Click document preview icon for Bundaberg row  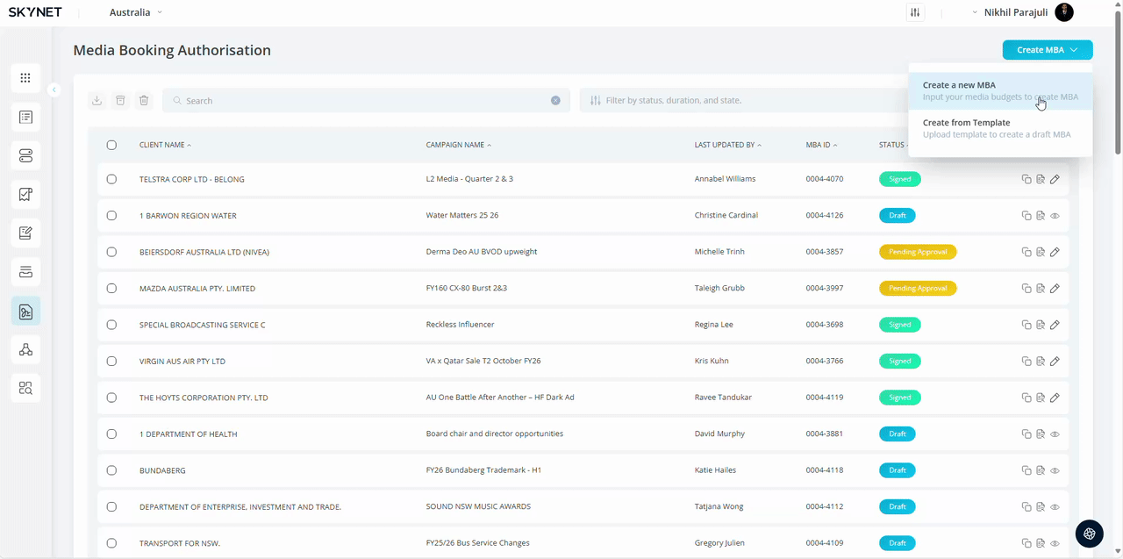point(1041,470)
